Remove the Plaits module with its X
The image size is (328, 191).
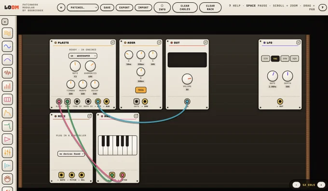coord(112,42)
